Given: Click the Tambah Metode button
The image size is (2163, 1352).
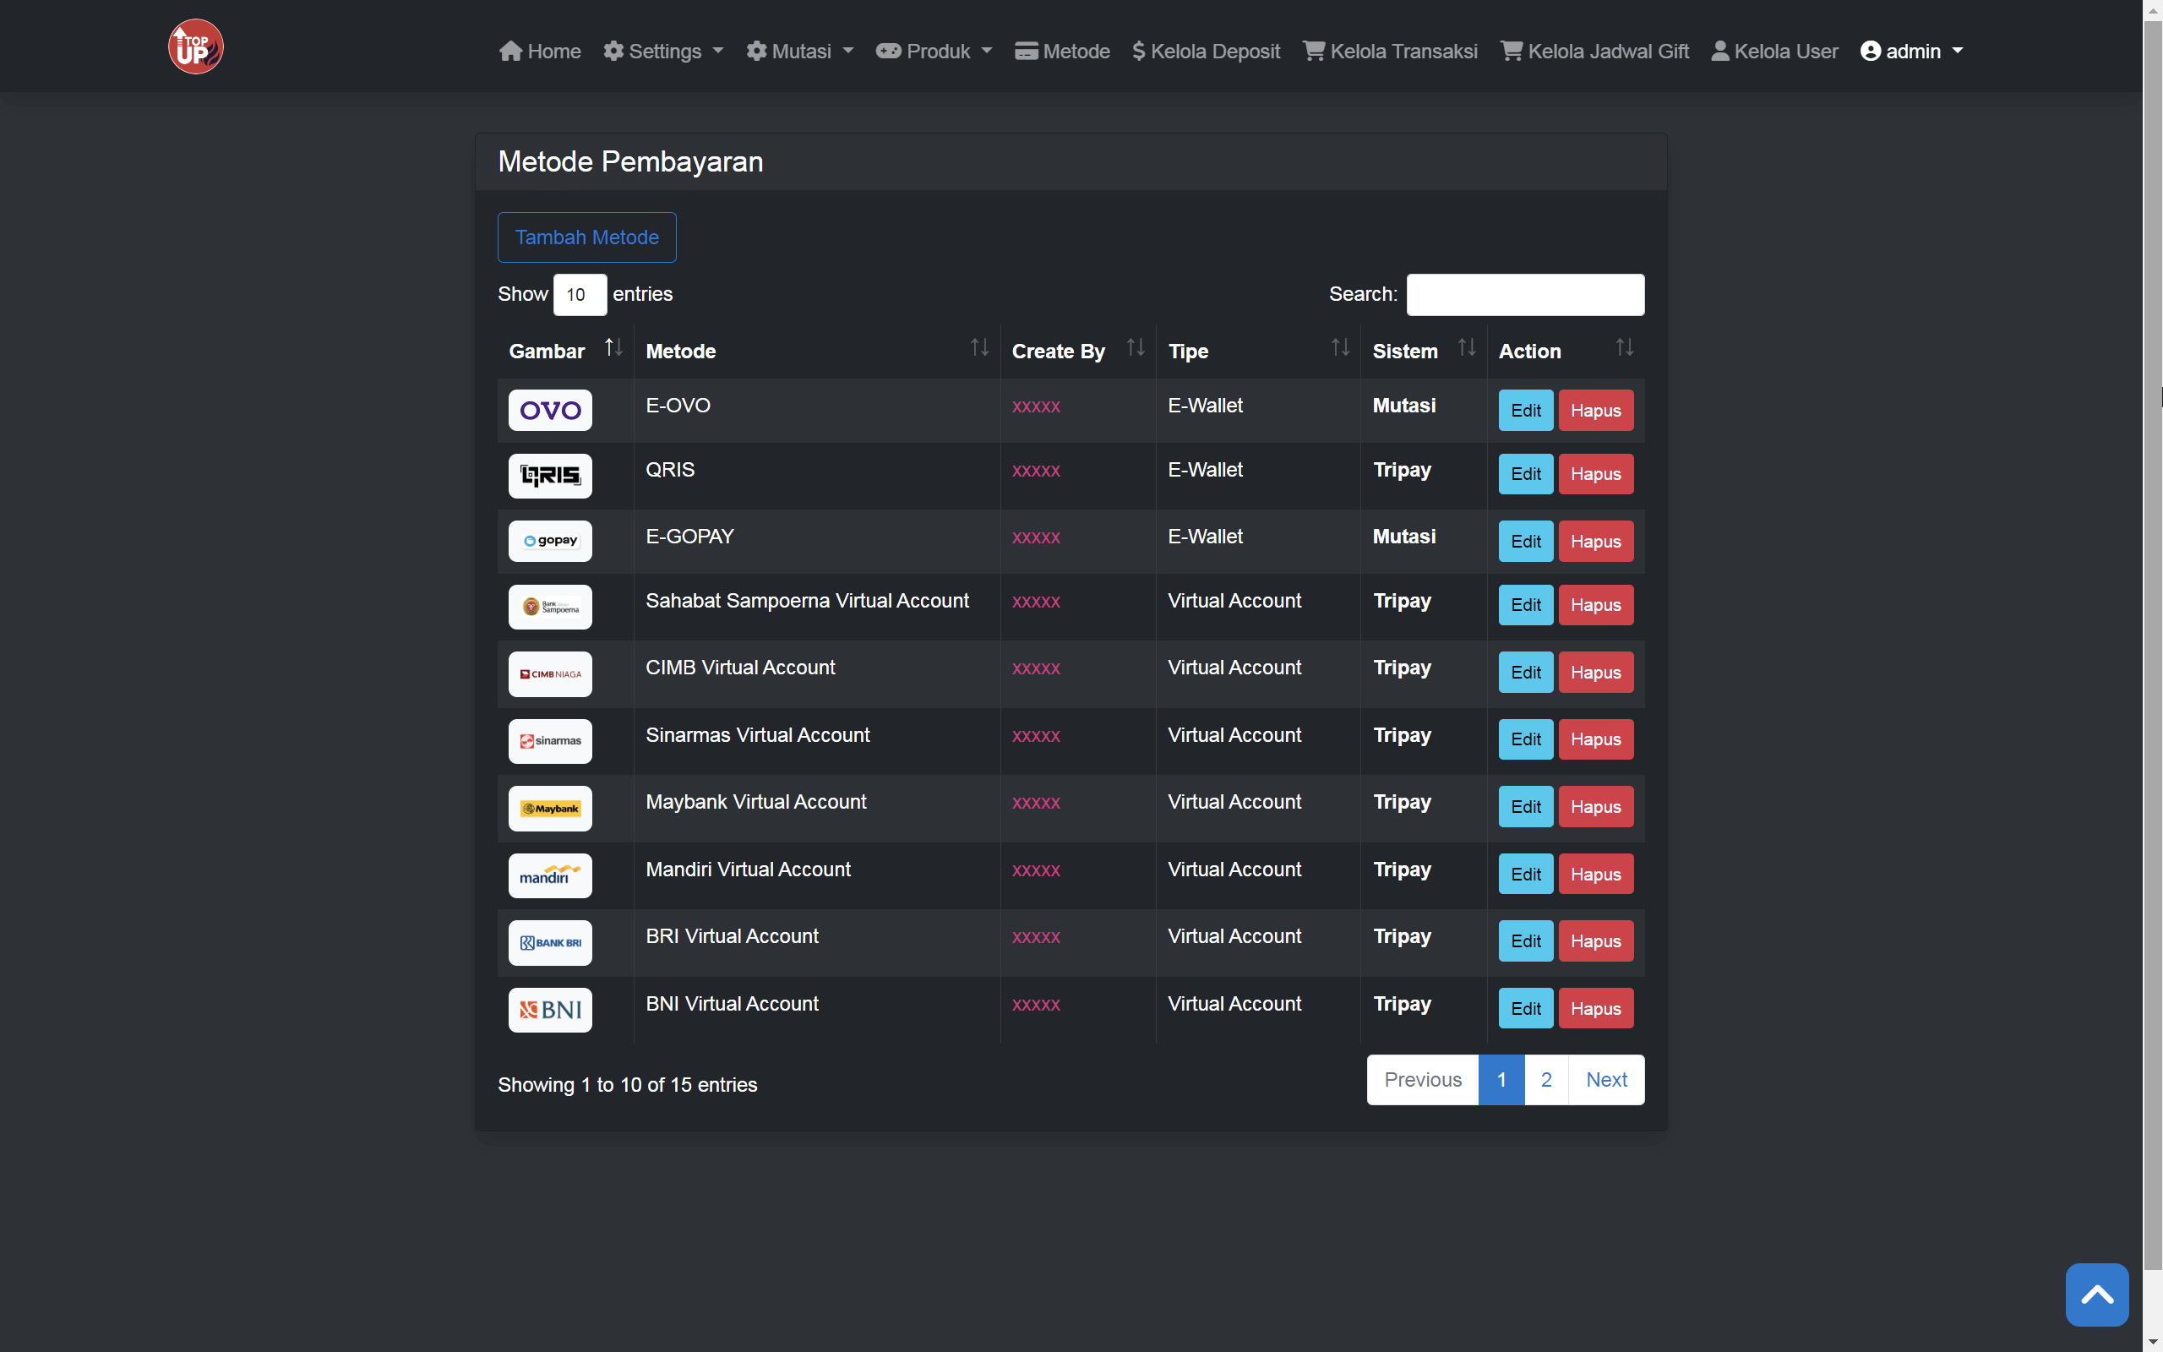Looking at the screenshot, I should point(586,236).
